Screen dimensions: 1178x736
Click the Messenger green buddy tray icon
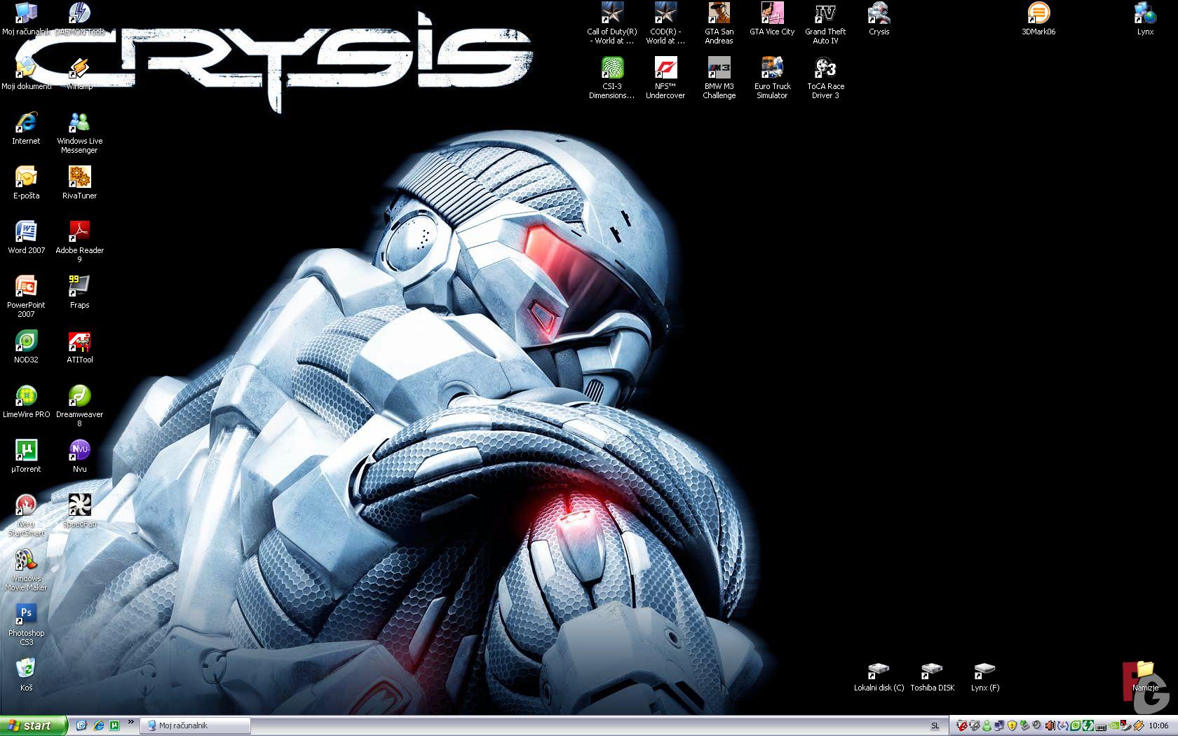pyautogui.click(x=987, y=725)
